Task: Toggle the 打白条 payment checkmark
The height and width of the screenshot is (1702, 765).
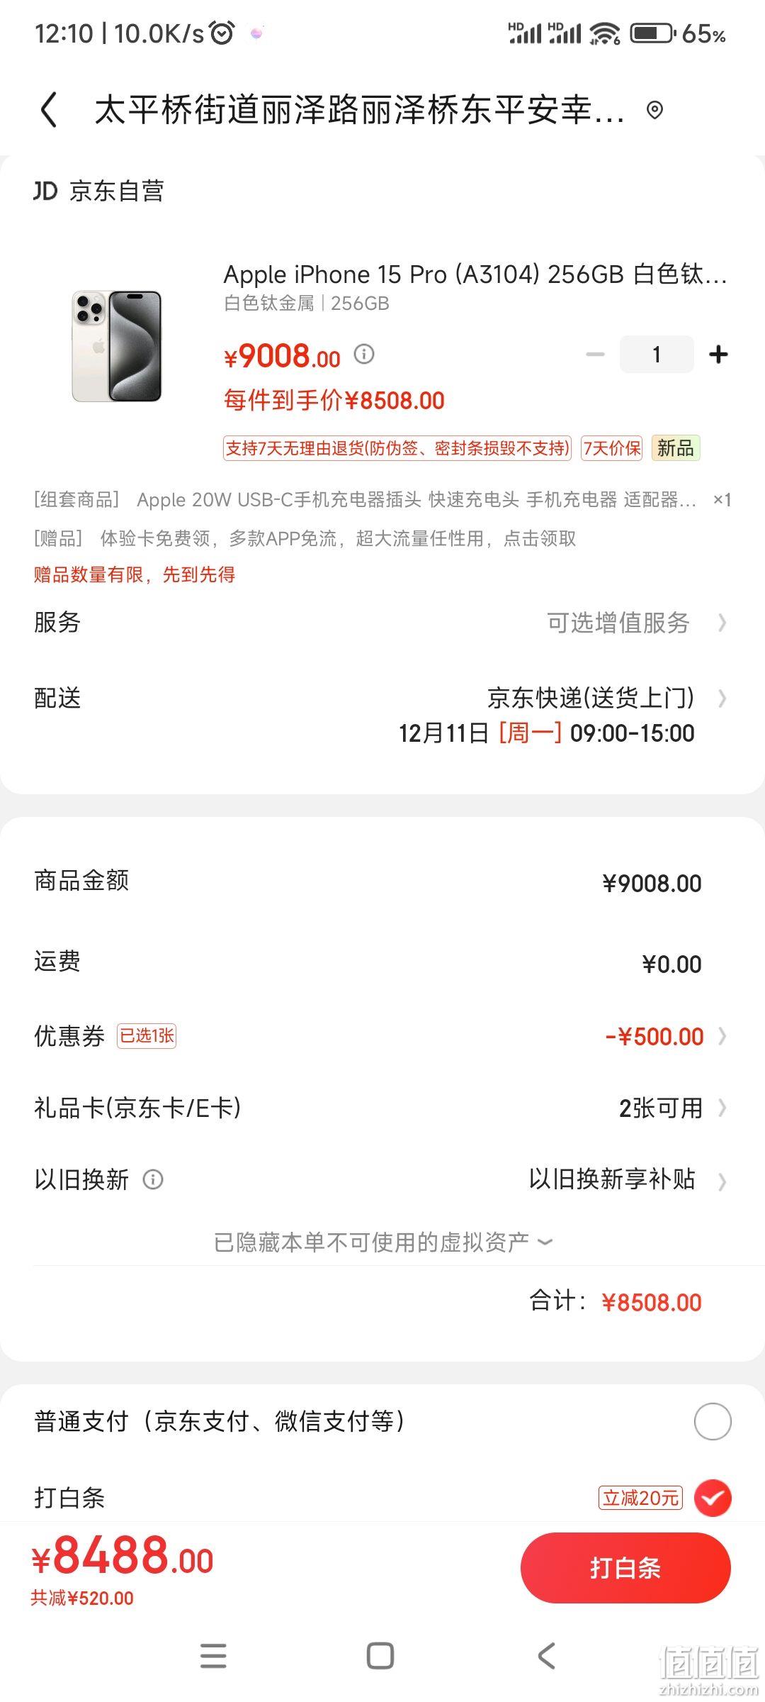Action: (713, 1498)
